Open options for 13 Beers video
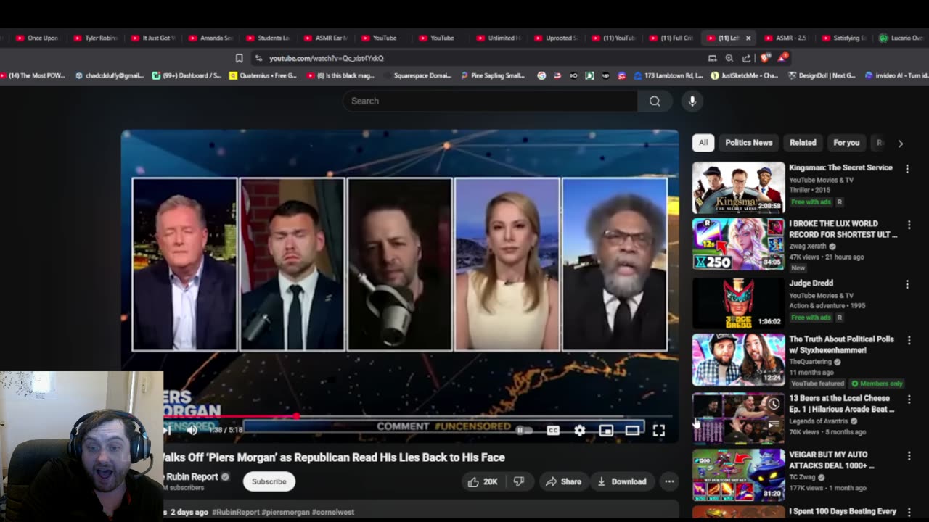 (x=909, y=399)
